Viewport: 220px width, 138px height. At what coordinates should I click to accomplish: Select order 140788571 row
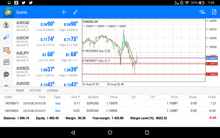[x=110, y=103]
